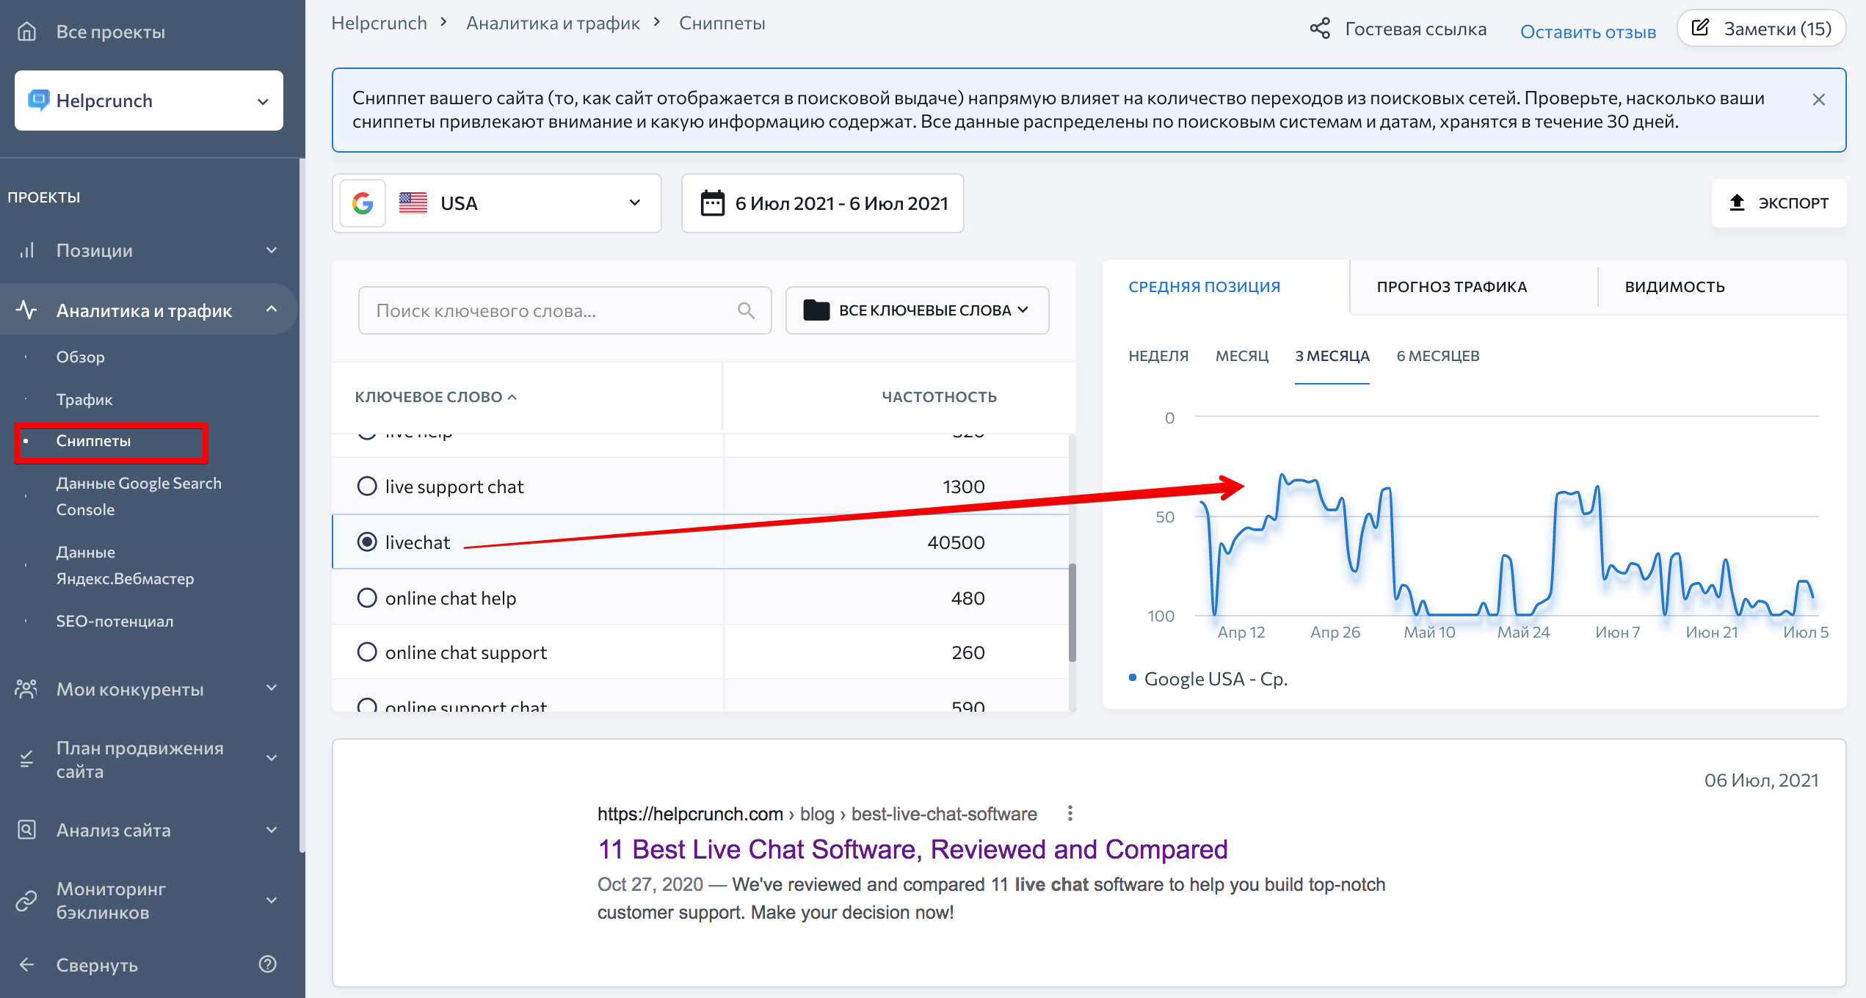Click the people icon for Мои конкуренты
Screen dimensions: 1866x998
[26, 688]
